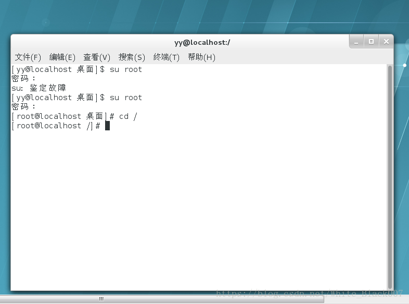Open the 编辑(E) menu

coord(62,57)
